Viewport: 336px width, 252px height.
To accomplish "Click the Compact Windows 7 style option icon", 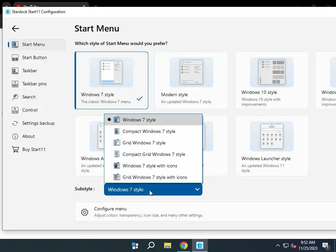I will [116, 131].
